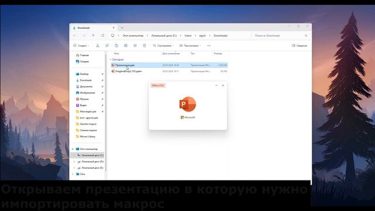The width and height of the screenshot is (375, 211).
Task: Click Users breadcrumb in address bar
Action: 188,35
